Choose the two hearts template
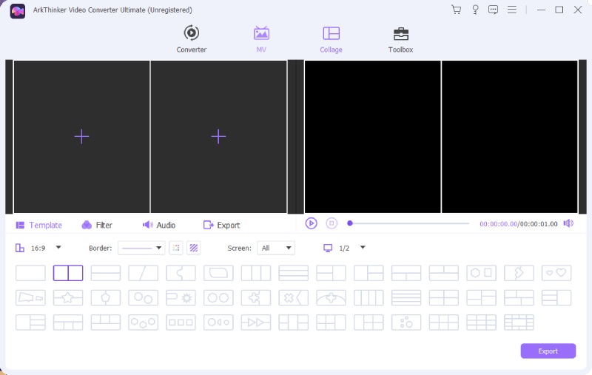This screenshot has width=592, height=375. point(556,273)
